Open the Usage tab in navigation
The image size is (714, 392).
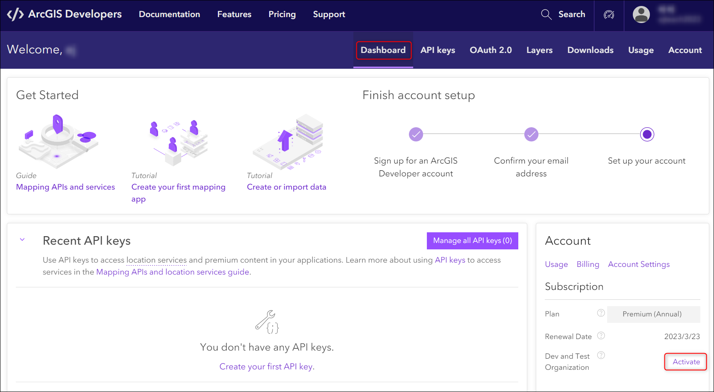[641, 50]
